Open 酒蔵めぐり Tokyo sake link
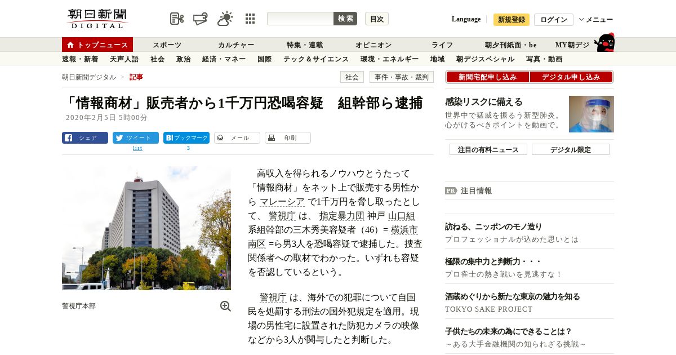The image size is (676, 355). 513,296
